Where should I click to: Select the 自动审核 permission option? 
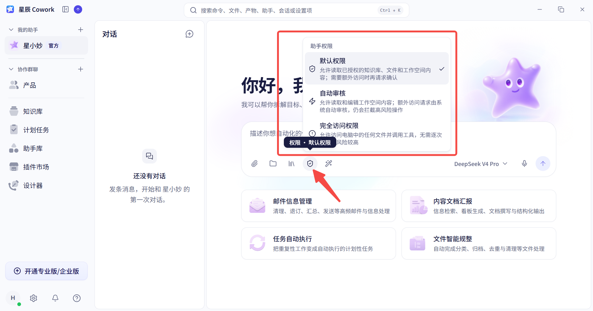coord(377,101)
